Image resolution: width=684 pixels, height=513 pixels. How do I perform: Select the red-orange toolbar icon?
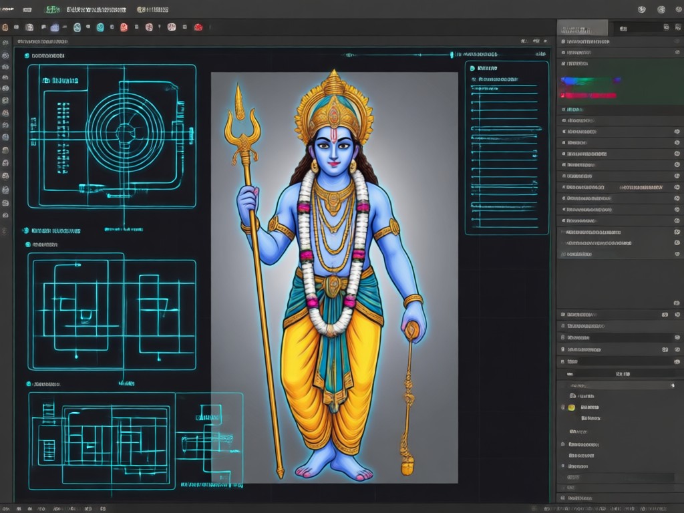pyautogui.click(x=124, y=27)
